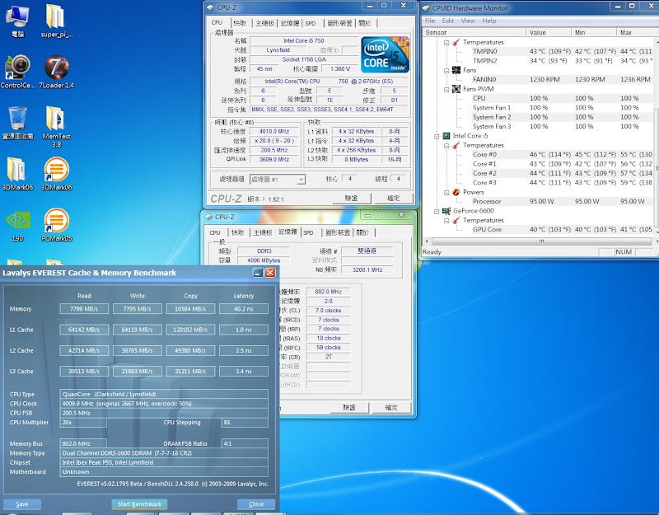
Task: Click the Intel Core i5 logo in CPU-Z
Action: [x=385, y=54]
